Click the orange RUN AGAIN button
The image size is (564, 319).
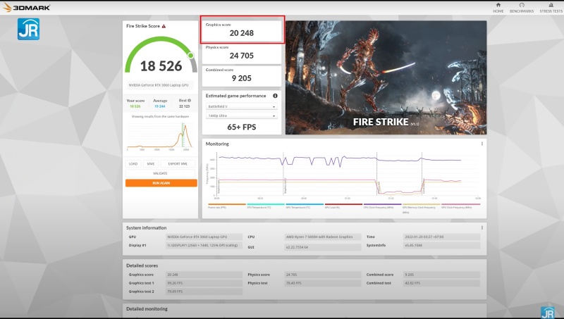[161, 183]
